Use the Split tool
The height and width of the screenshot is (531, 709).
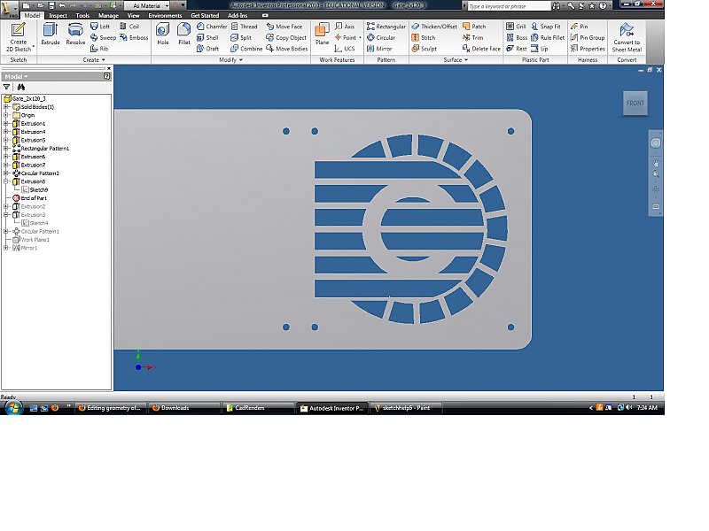click(x=241, y=37)
